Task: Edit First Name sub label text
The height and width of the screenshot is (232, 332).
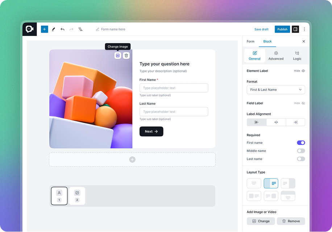Action: (x=155, y=95)
